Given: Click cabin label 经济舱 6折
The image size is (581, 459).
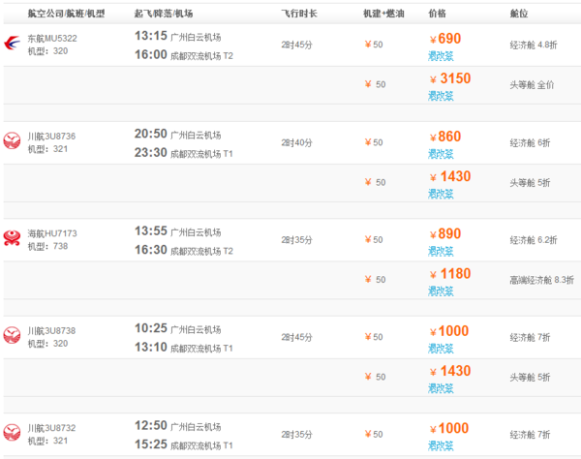Looking at the screenshot, I should pyautogui.click(x=531, y=143).
